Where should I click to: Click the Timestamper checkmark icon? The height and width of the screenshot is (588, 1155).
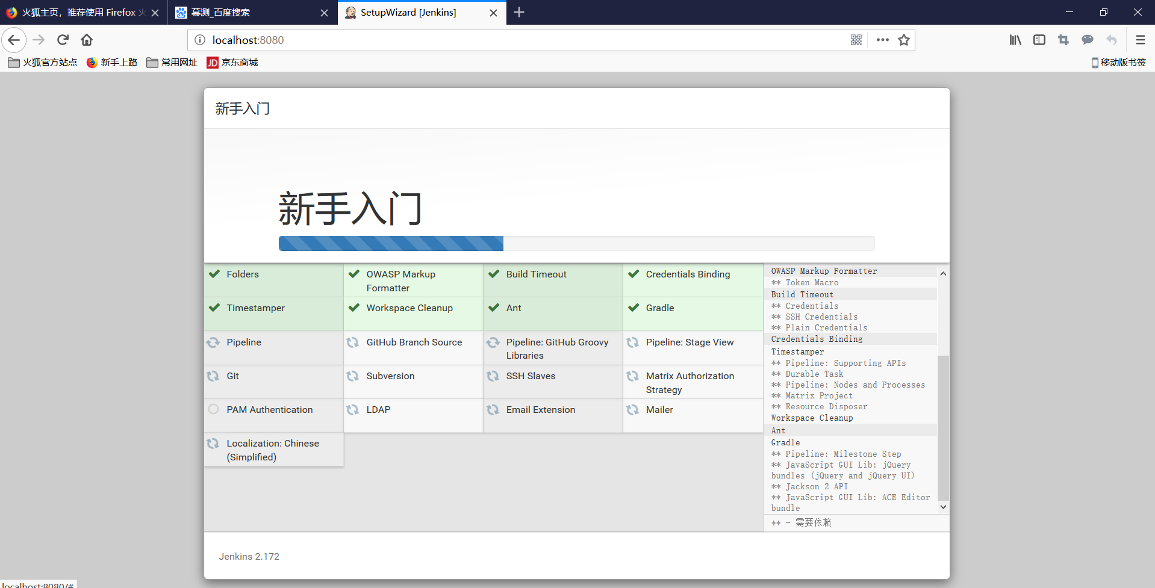214,308
